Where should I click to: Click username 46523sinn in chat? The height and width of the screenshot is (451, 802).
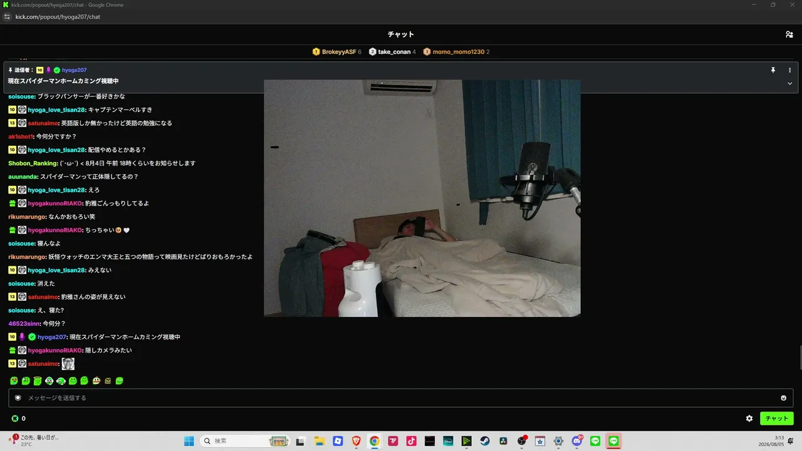tap(24, 324)
